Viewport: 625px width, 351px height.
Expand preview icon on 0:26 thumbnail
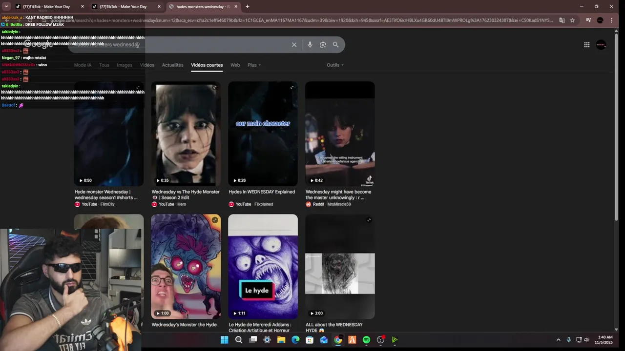click(x=292, y=88)
